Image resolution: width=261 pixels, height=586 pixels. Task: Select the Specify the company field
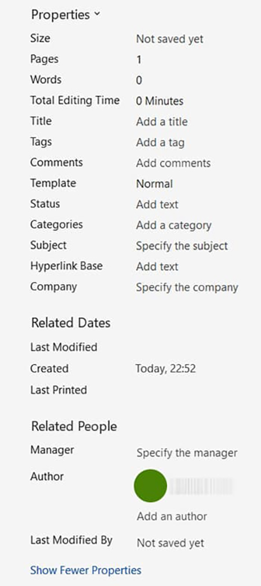(x=187, y=287)
